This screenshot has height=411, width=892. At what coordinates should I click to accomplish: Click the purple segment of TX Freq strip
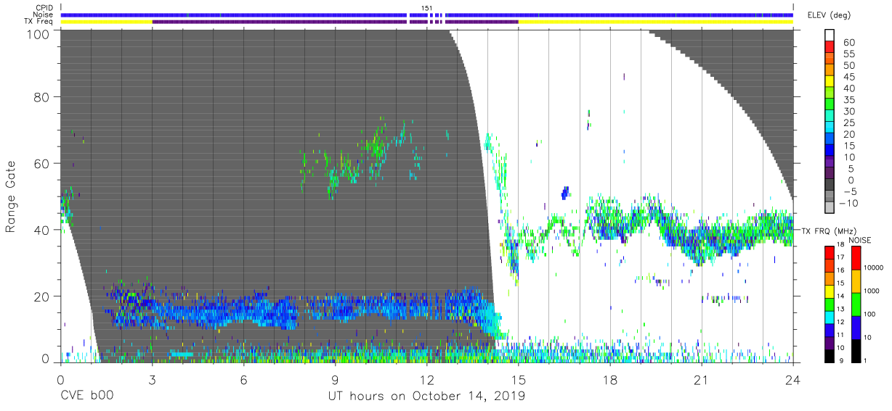pos(335,21)
